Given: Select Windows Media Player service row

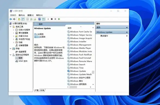Looking at the screenshot, I should [79, 48].
